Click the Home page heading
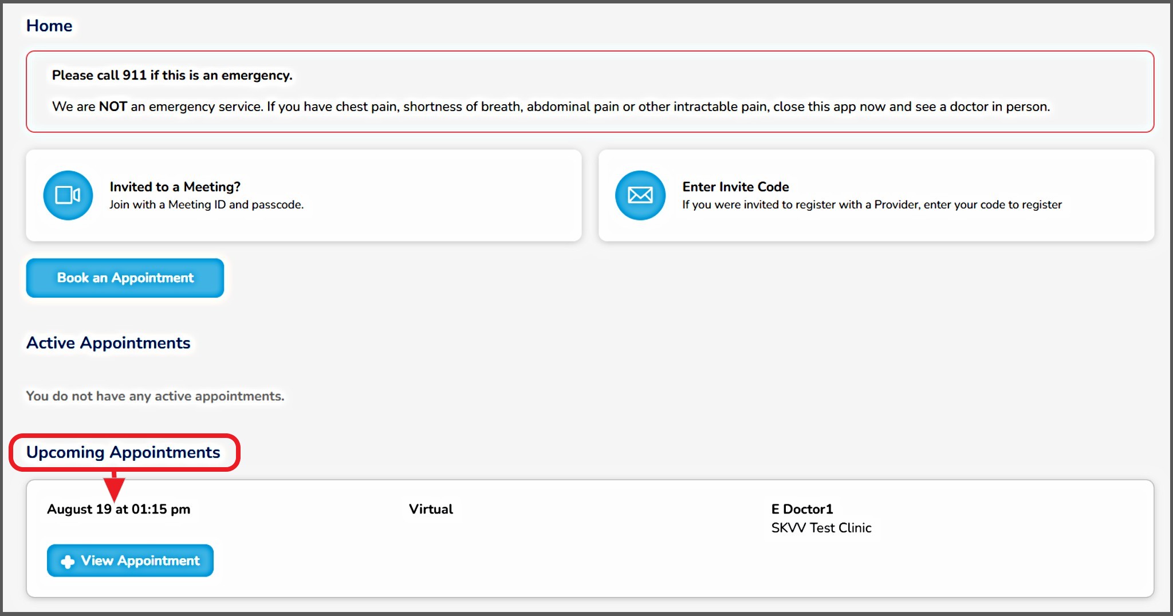The width and height of the screenshot is (1173, 616). [49, 26]
